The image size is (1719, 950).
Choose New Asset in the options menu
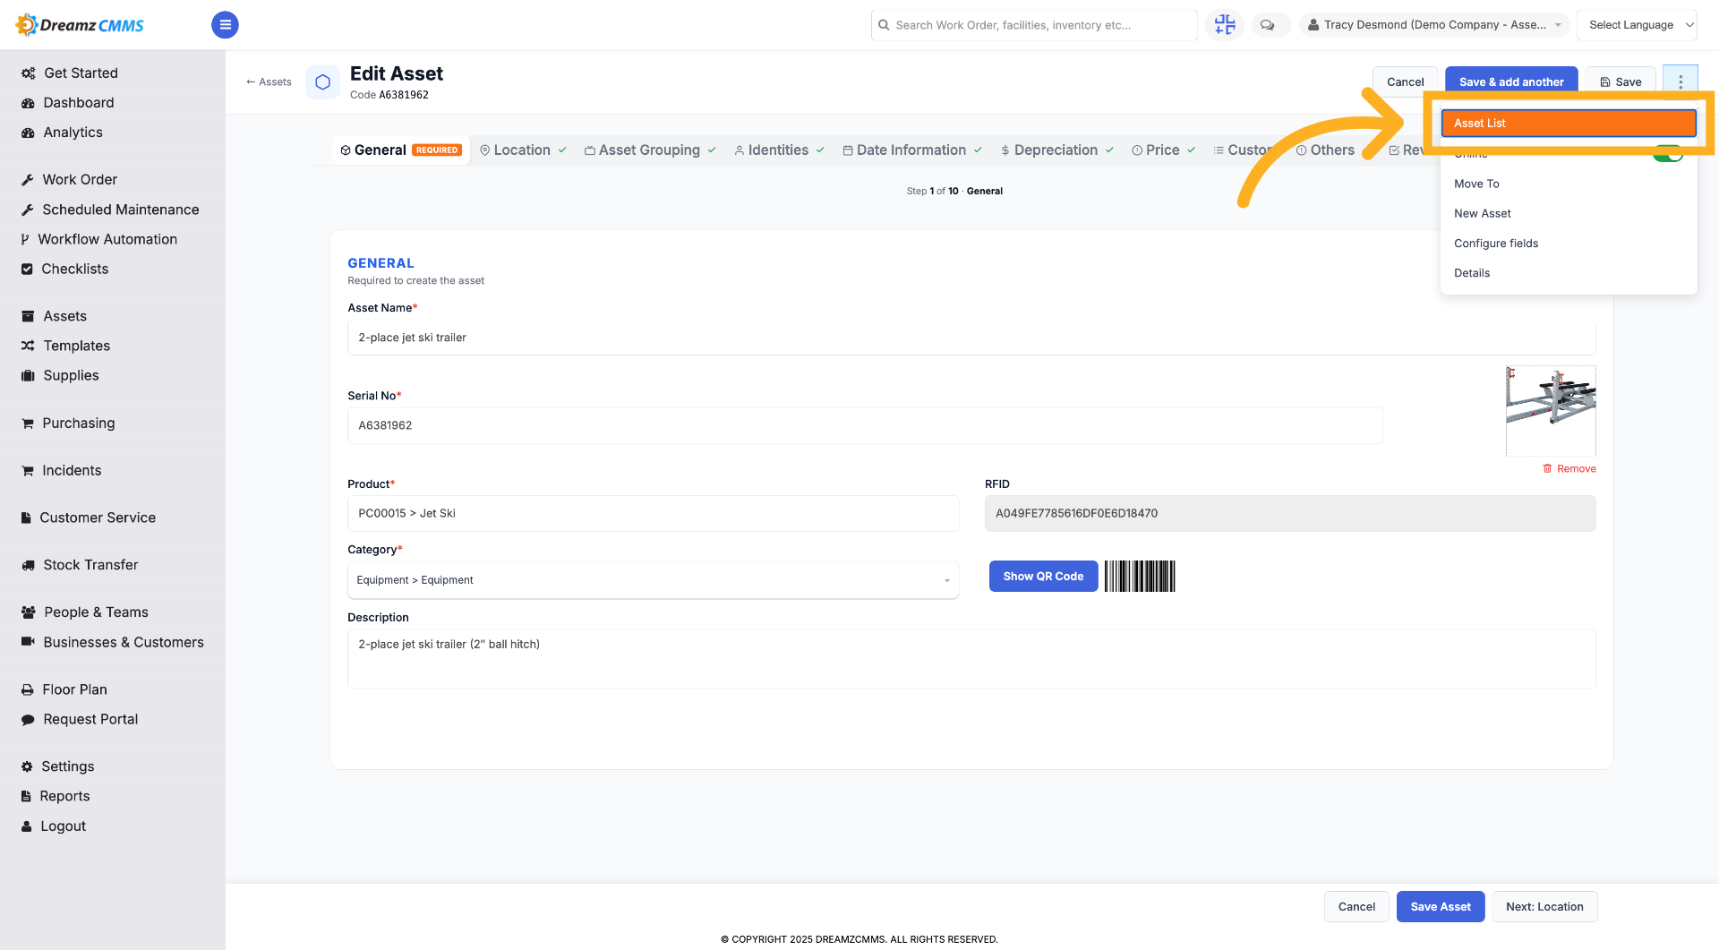click(x=1569, y=213)
